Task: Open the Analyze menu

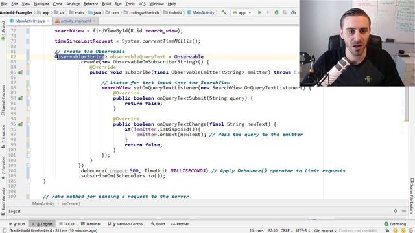Action: [x=73, y=4]
